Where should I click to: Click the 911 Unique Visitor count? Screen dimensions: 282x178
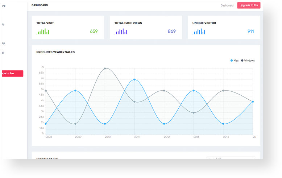tap(250, 31)
